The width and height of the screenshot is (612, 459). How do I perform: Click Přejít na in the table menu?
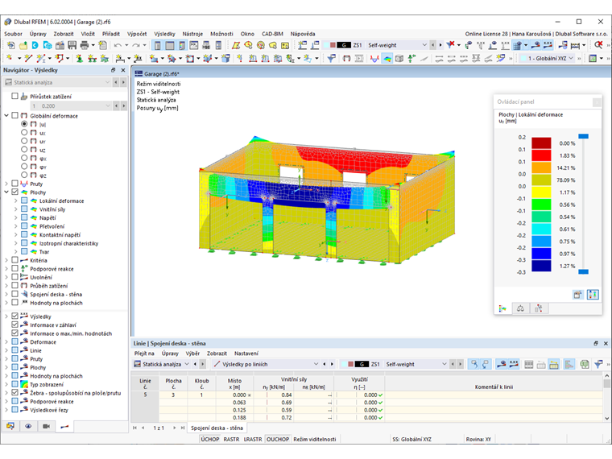(x=144, y=354)
